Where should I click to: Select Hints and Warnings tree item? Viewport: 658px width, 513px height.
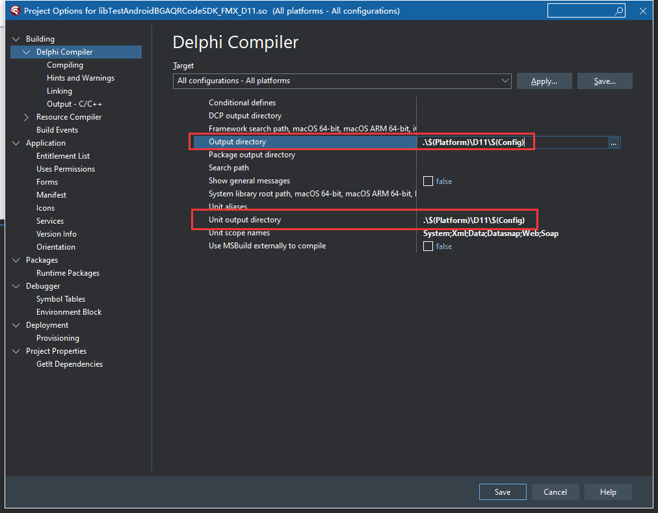tap(81, 78)
